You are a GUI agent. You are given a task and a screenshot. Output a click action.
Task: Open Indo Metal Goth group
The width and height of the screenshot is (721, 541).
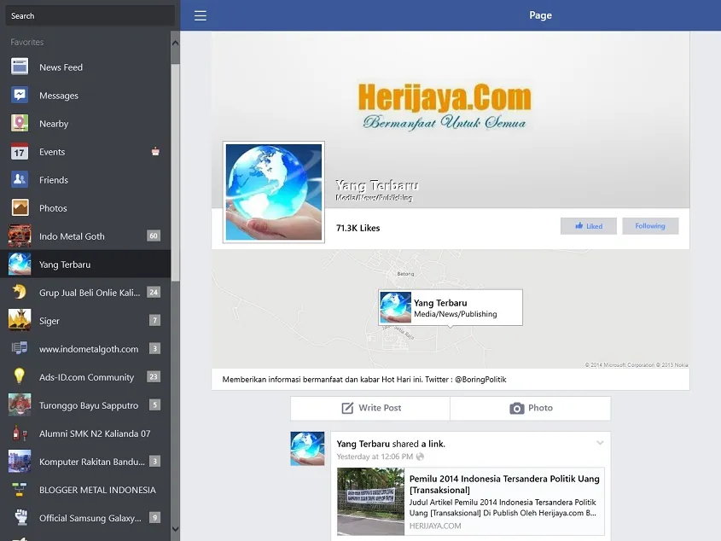click(x=72, y=236)
